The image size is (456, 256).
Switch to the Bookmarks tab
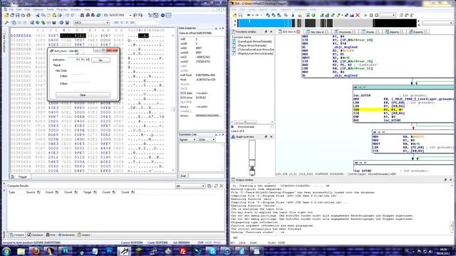point(66,235)
